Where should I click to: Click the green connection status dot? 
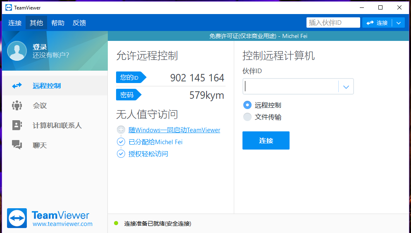116,223
